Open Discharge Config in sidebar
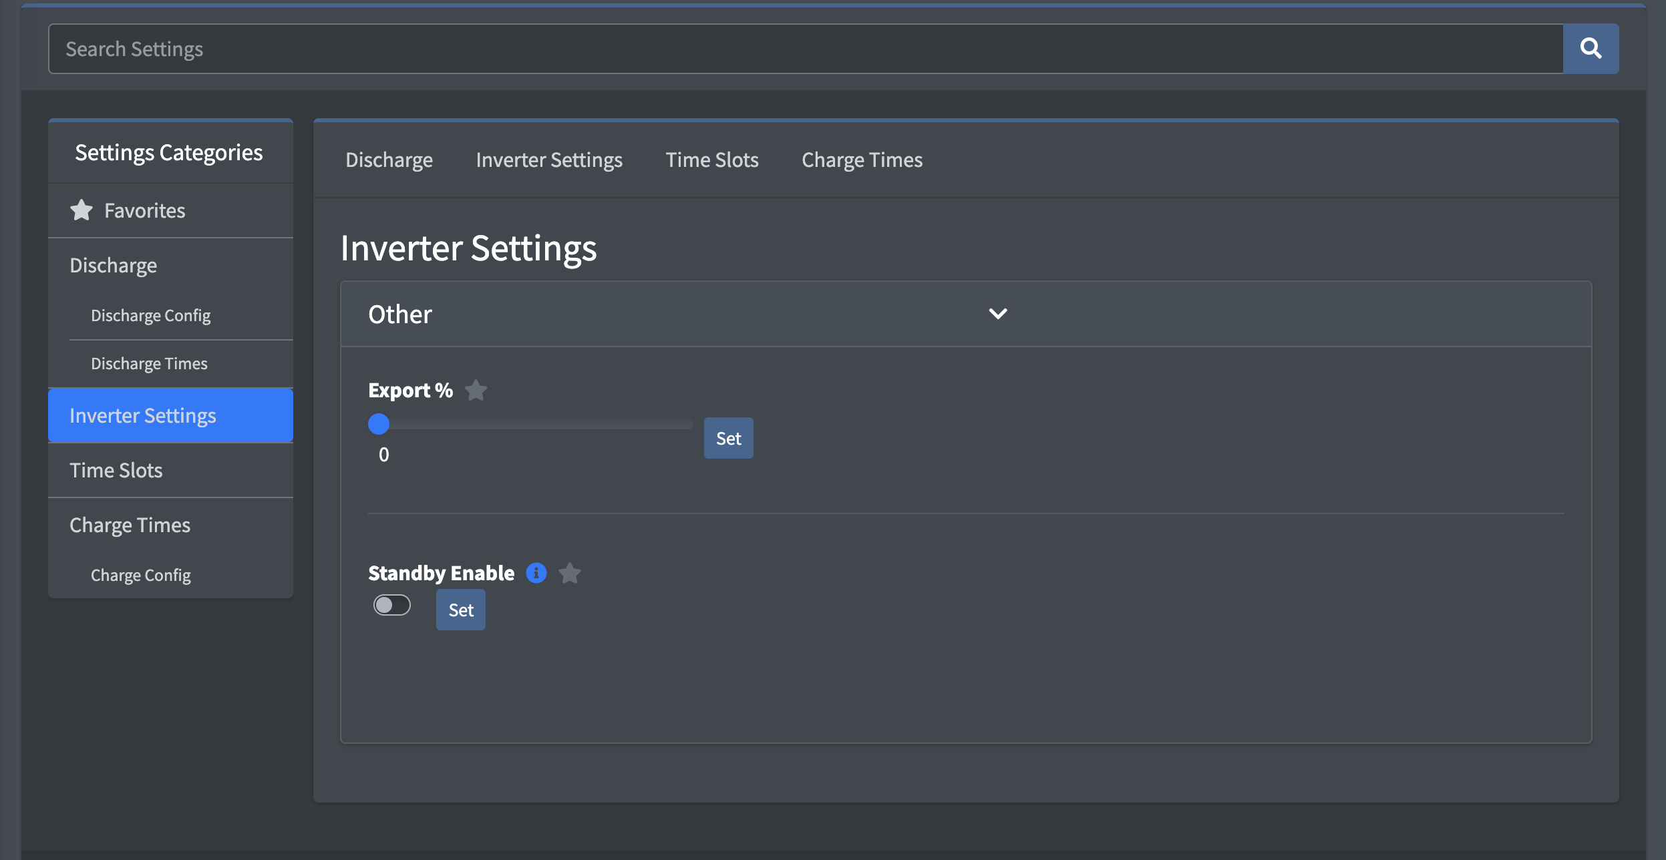Screen dimensions: 1666x860 150,315
